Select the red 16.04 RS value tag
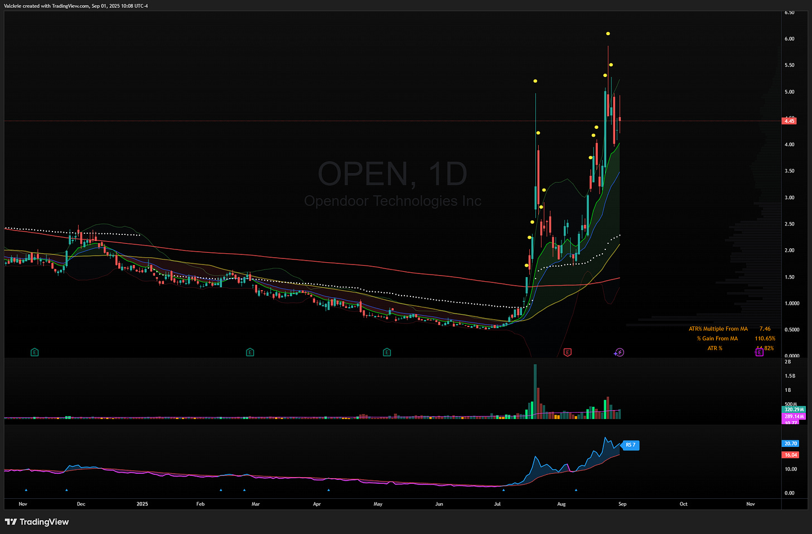This screenshot has width=812, height=534. click(791, 455)
